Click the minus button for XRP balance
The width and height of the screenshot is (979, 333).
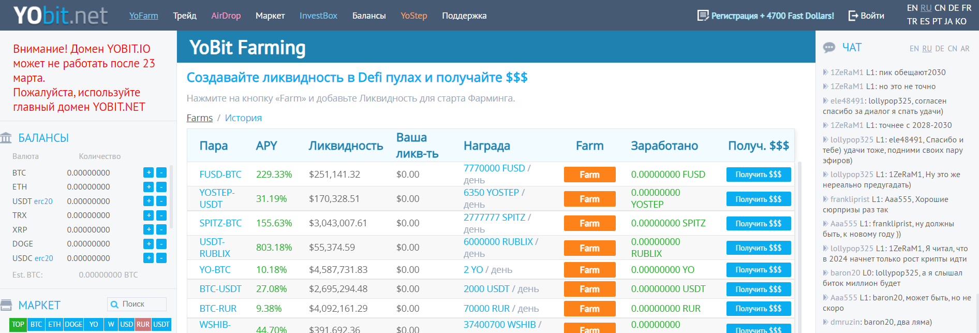161,229
